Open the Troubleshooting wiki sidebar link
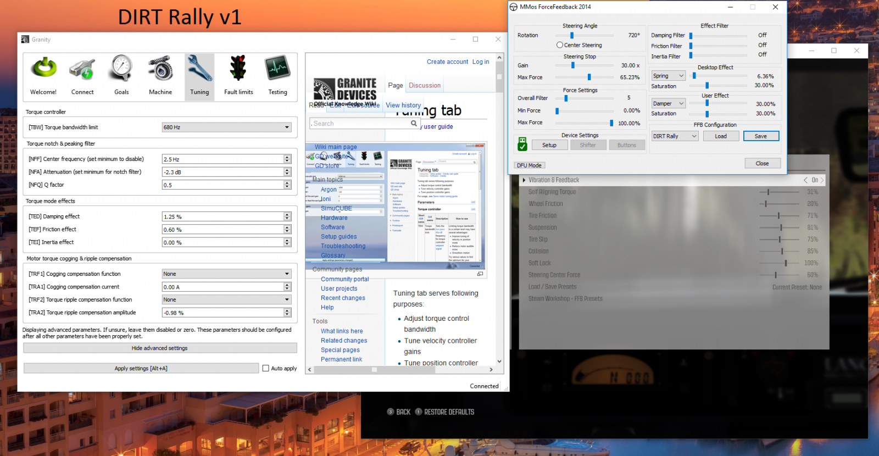This screenshot has height=456, width=879. pos(343,246)
